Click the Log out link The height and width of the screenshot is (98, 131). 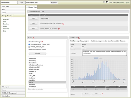pyautogui.click(x=127, y=3)
